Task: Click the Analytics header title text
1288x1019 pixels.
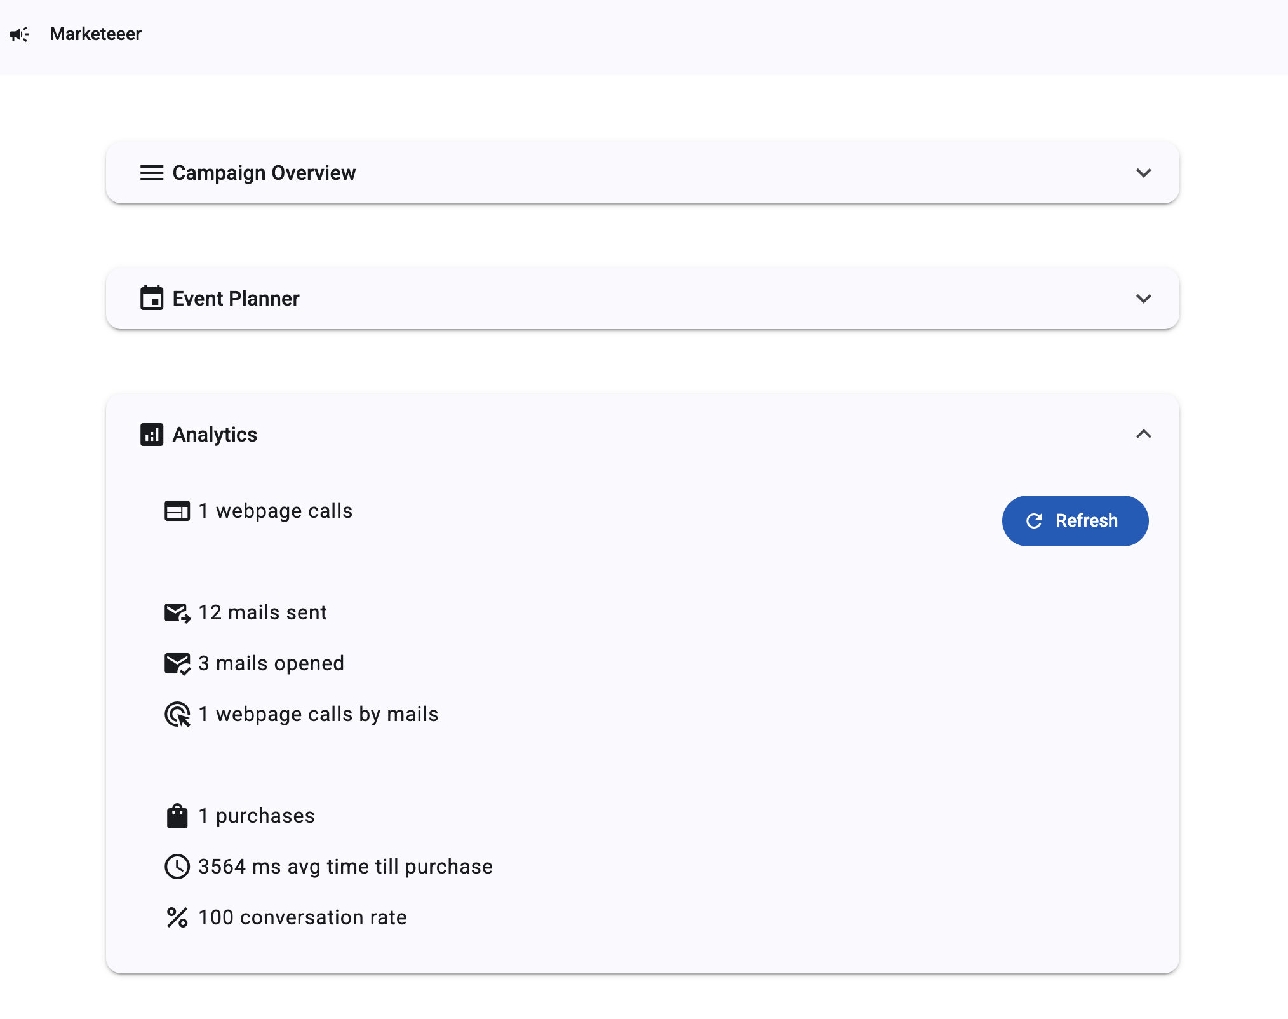Action: click(215, 435)
